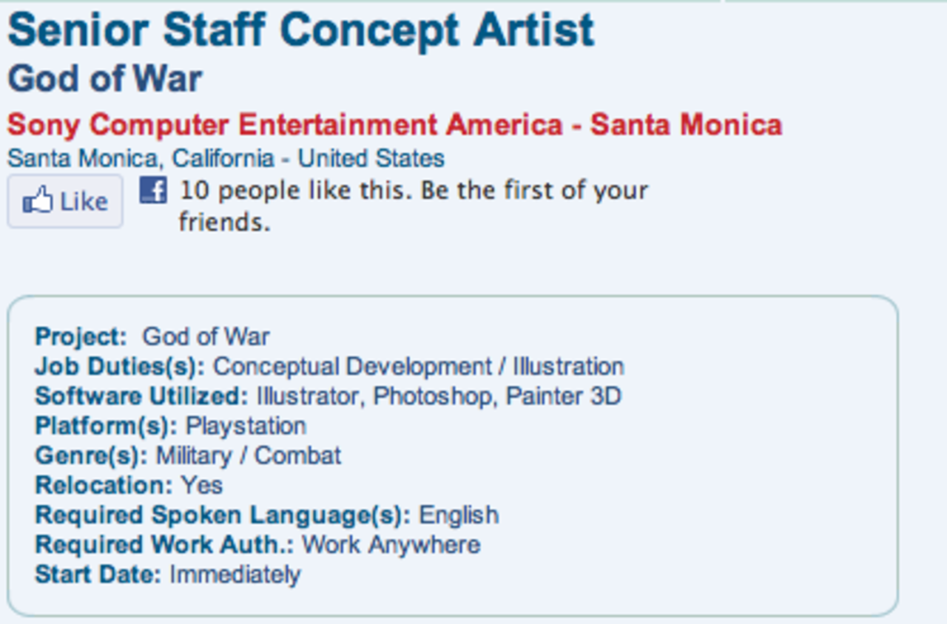
Task: Click the English language value
Action: [x=459, y=515]
